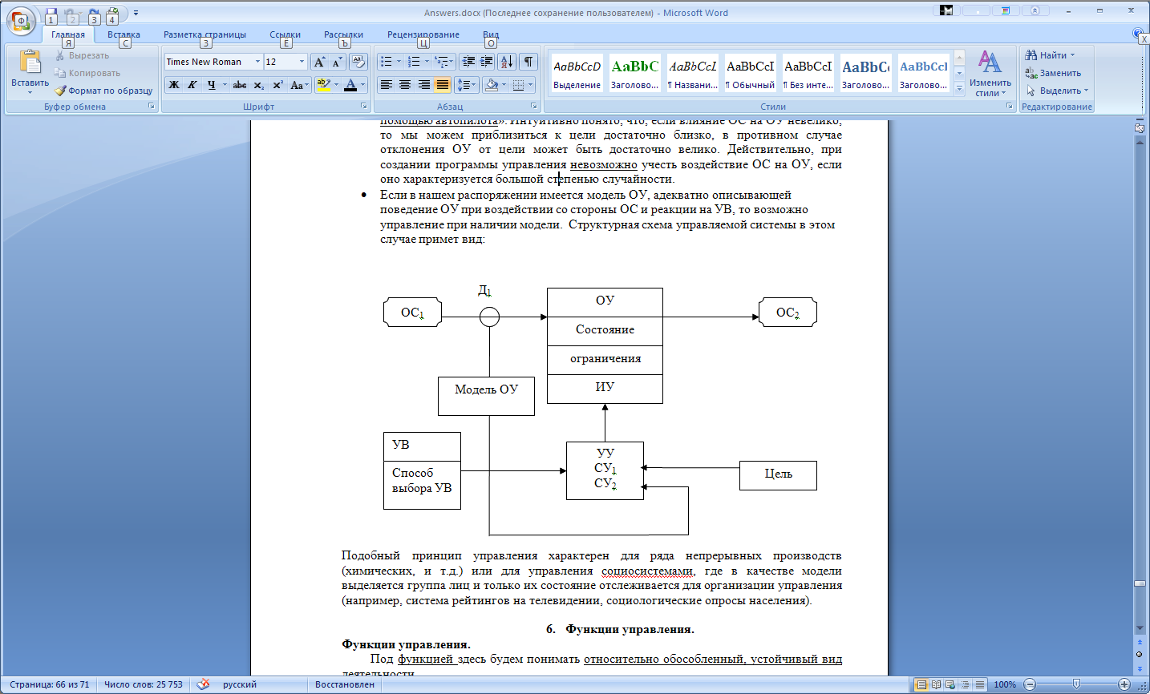Viewport: 1150px width, 694px height.
Task: Click Find (Найти) binoculars icon
Action: coord(1031,55)
